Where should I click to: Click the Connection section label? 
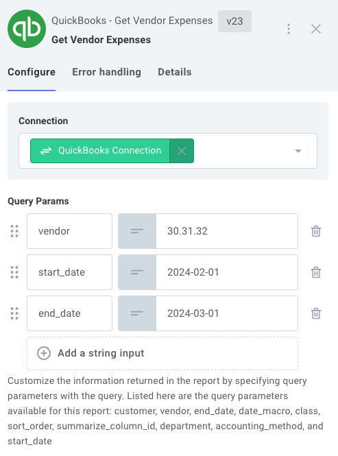[43, 121]
